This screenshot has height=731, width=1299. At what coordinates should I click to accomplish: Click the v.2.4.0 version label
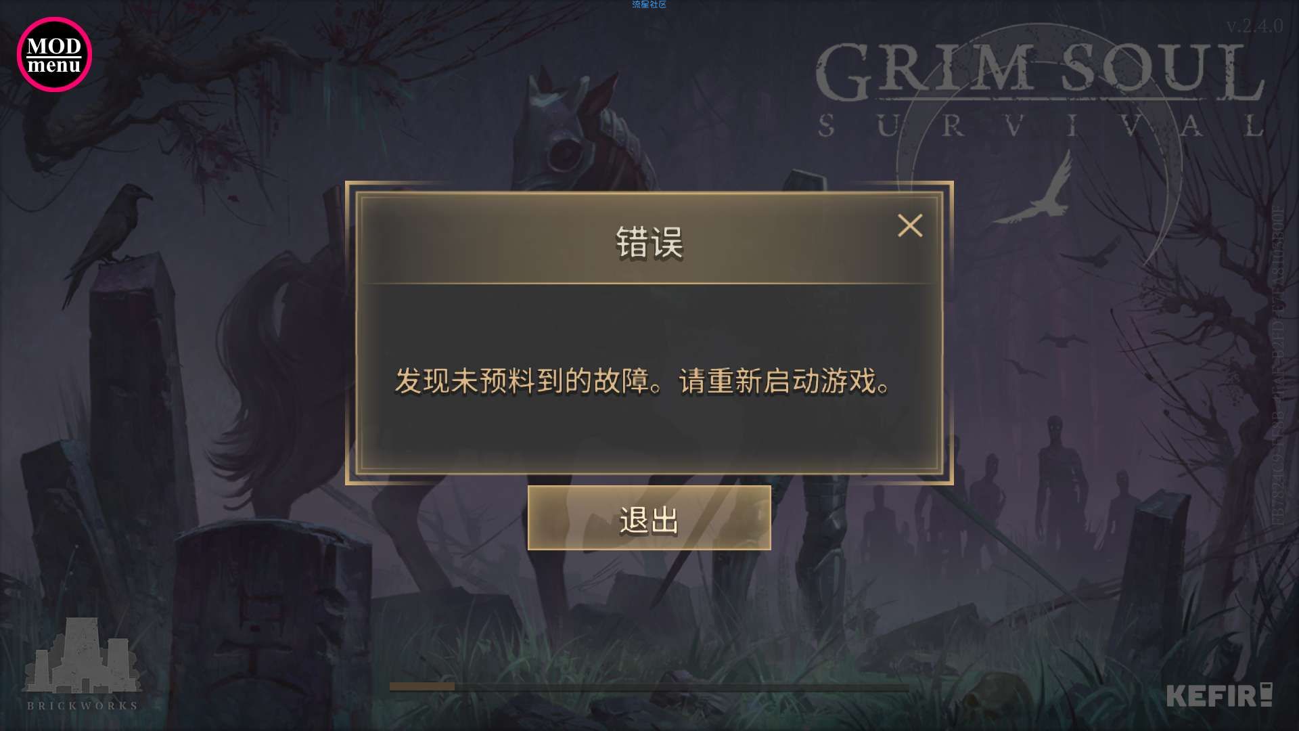pos(1254,26)
